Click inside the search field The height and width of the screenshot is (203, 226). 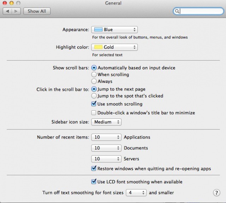click(x=200, y=11)
